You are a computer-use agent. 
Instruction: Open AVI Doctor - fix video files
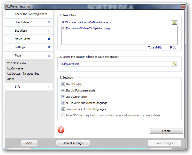(23, 74)
